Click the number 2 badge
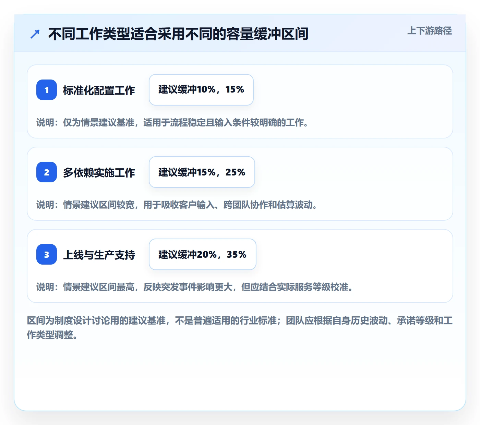 point(47,172)
